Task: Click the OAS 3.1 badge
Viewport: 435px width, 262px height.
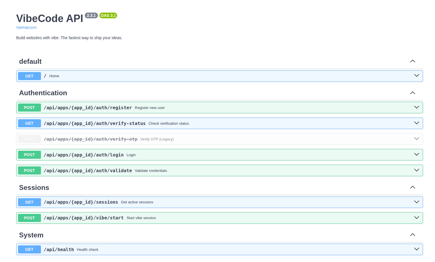Action: click(x=108, y=15)
